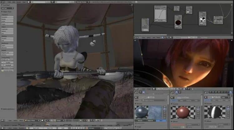The image size is (234, 130).
Task: Select the active texture tab icon in the left properties panel
Action: click(144, 92)
